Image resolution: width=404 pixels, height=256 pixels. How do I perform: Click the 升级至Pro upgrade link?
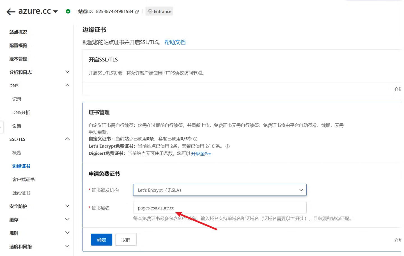(201, 154)
